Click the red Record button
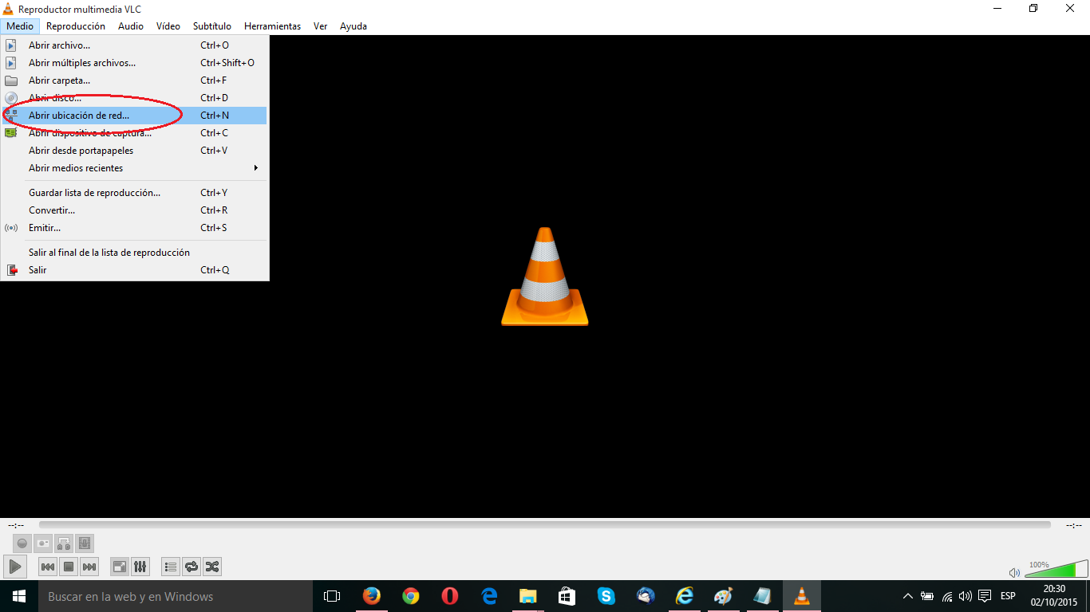 (x=22, y=543)
